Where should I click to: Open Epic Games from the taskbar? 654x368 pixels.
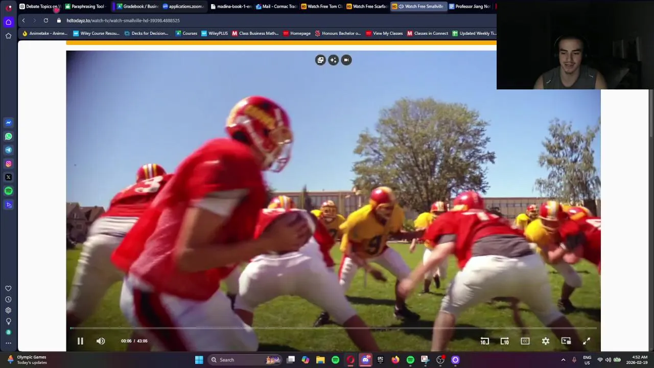point(380,360)
